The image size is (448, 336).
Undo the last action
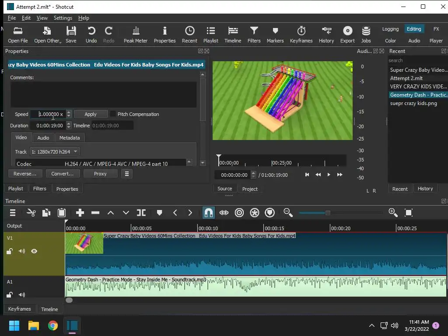[x=91, y=35]
